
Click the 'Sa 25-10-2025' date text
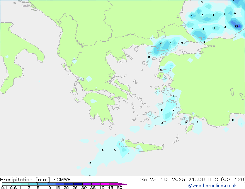[x=163, y=180]
